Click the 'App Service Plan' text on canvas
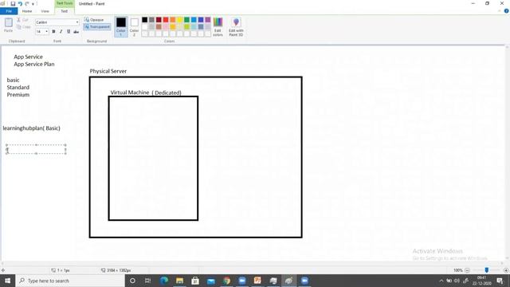The height and width of the screenshot is (287, 510). point(34,64)
